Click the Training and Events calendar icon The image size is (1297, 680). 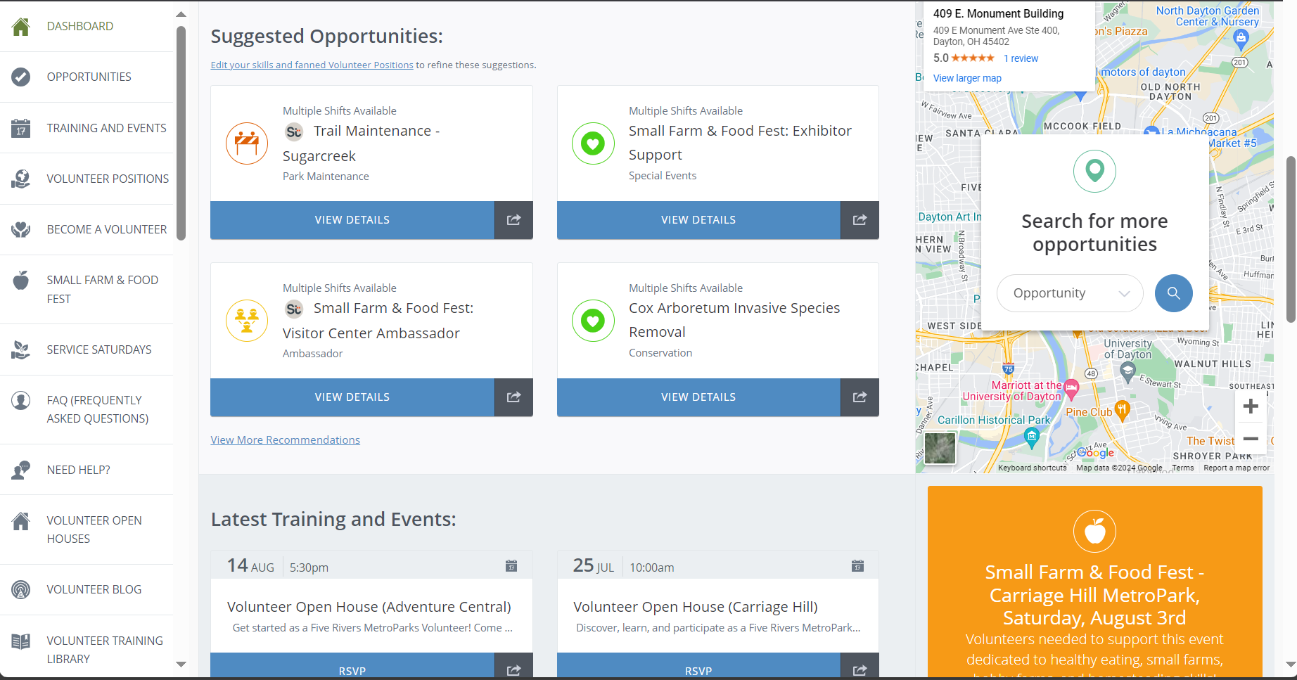point(21,128)
